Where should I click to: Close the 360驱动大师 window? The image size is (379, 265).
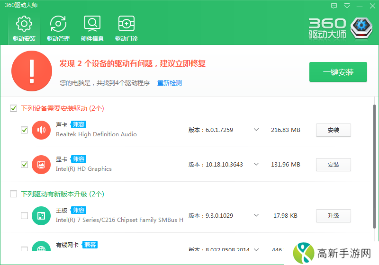tap(372, 6)
